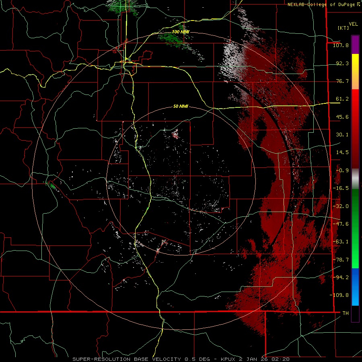362x362 pixels.
Task: Click the 61.2 velocity scale value
Action: point(342,99)
